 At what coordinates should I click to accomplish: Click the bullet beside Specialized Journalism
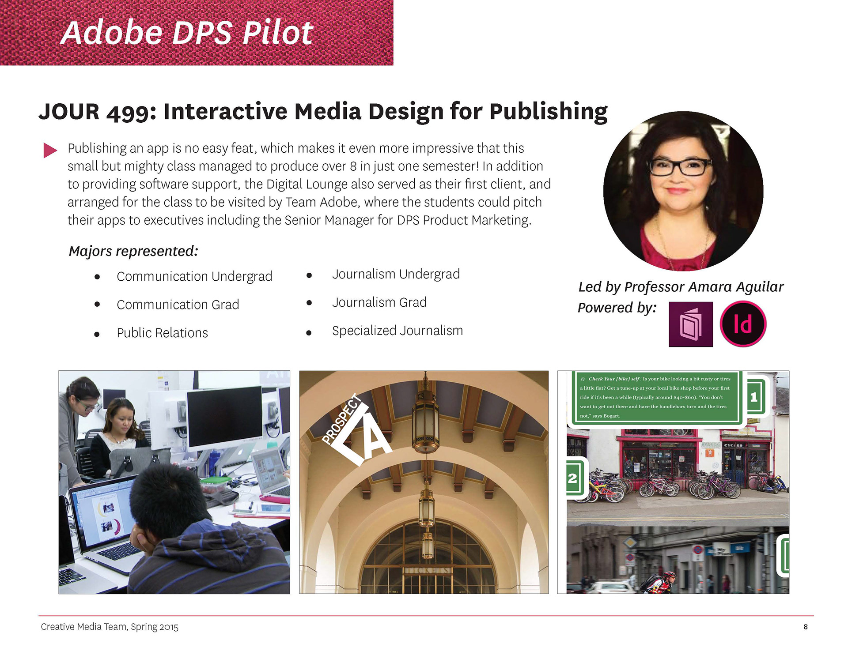click(309, 333)
